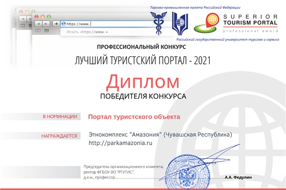Screen dimensions: 286x190
Task: Click the caduceus Chamber of Commerce logo
Action: coord(158,23)
